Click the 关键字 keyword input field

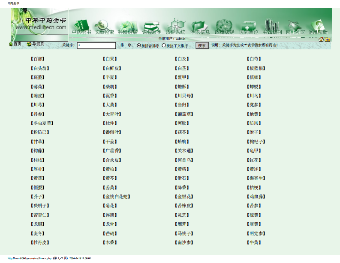[96, 45]
